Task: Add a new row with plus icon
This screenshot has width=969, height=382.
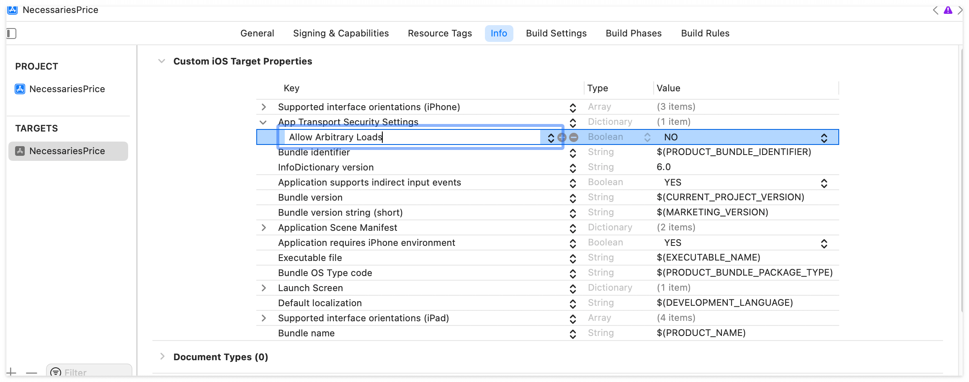Action: pos(562,137)
